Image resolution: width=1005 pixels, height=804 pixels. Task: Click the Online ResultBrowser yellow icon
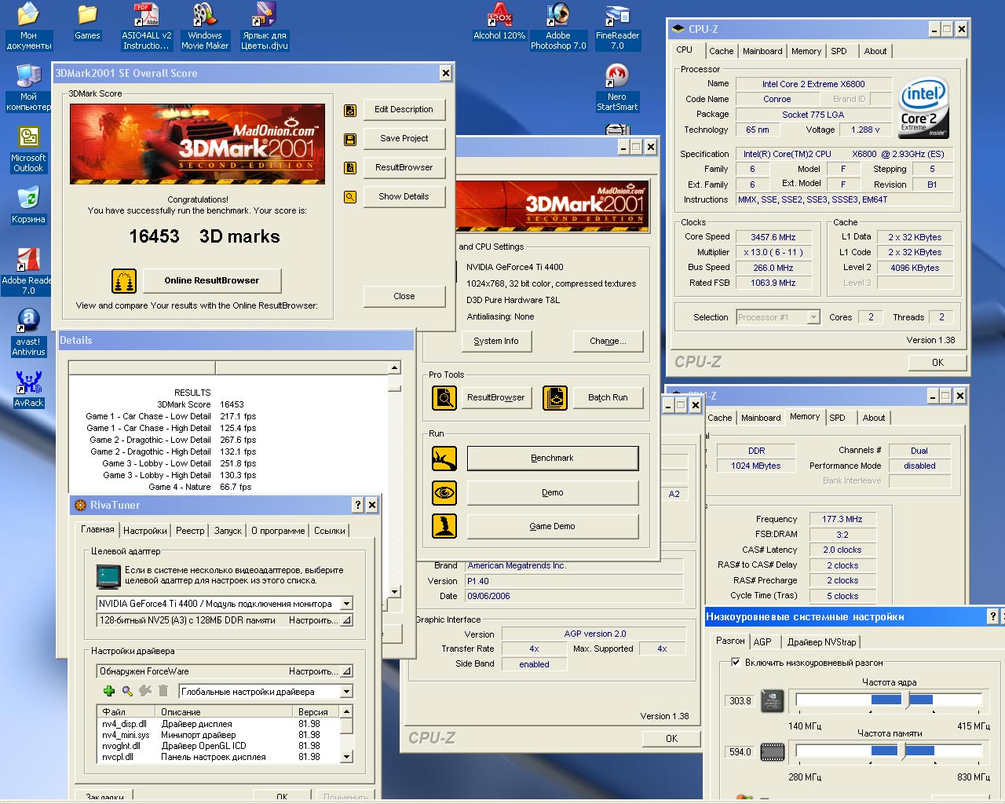123,280
